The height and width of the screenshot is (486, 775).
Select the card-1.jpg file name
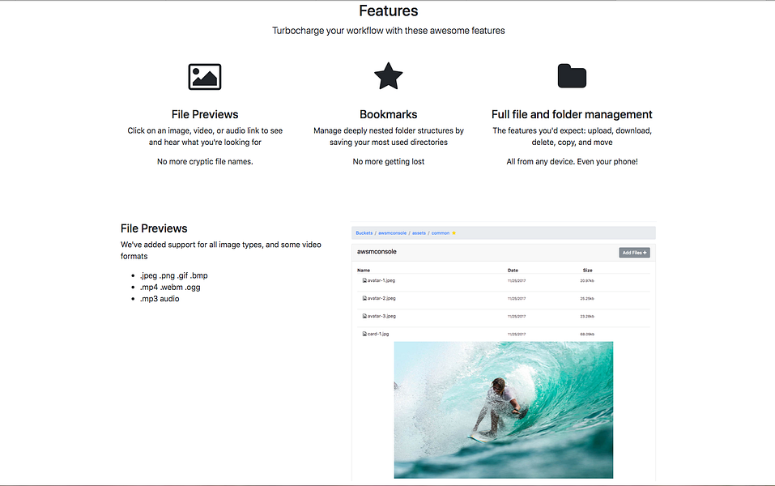(378, 334)
